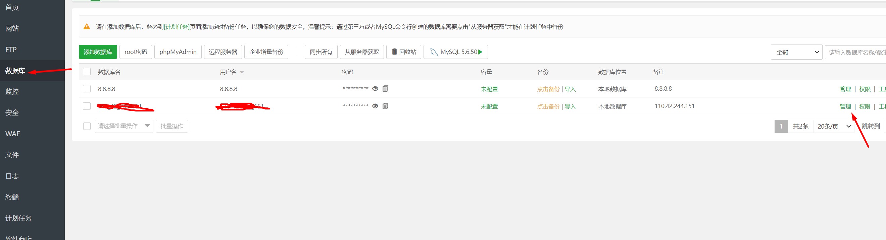
Task: Click the warning triangle icon in notice
Action: [87, 27]
